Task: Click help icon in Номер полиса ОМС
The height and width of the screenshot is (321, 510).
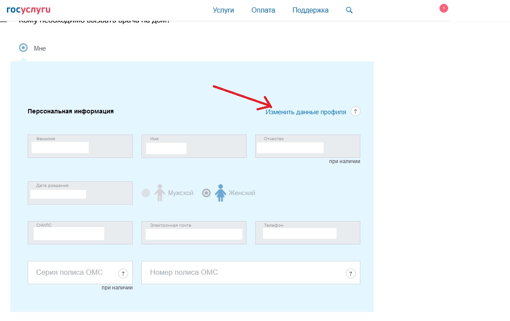Action: (351, 273)
